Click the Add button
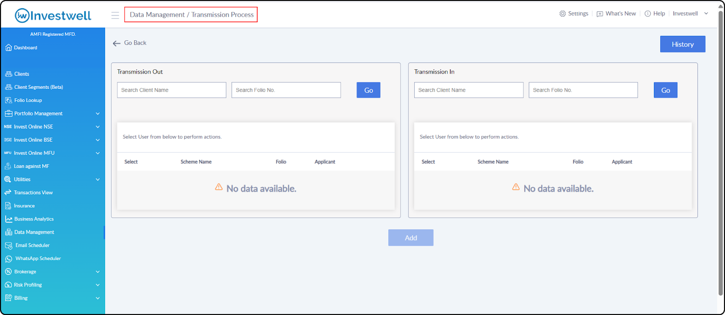Viewport: 725px width, 315px height. (411, 238)
